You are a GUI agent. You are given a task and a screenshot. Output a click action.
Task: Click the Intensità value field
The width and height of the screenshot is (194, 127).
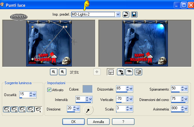pos(80,99)
